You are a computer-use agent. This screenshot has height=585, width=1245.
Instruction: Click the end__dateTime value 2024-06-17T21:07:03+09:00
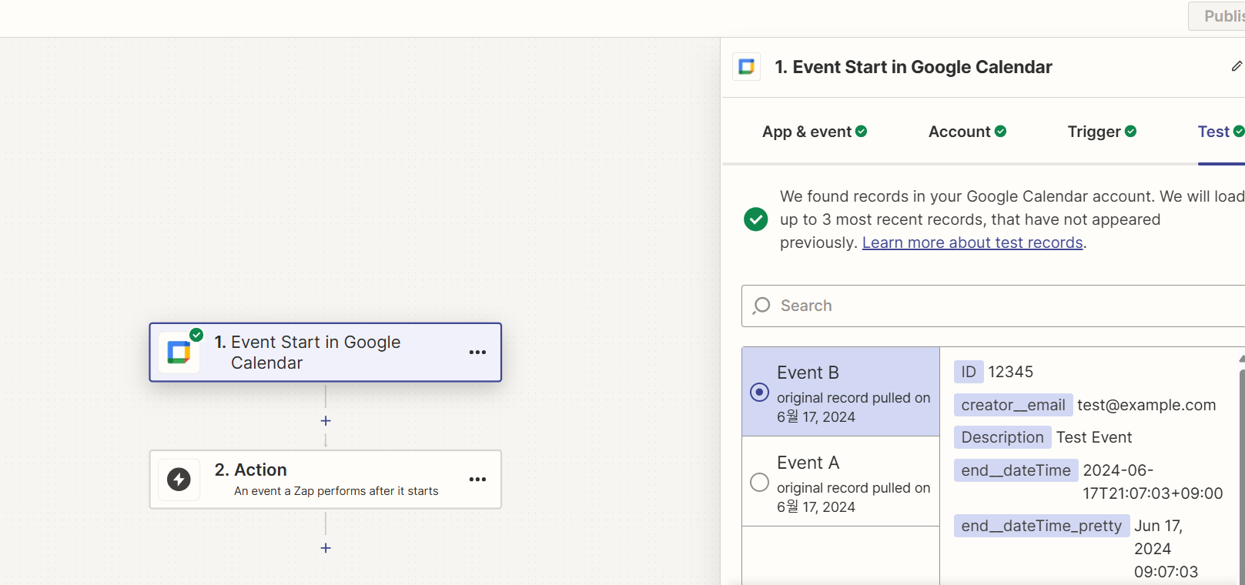[1153, 482]
